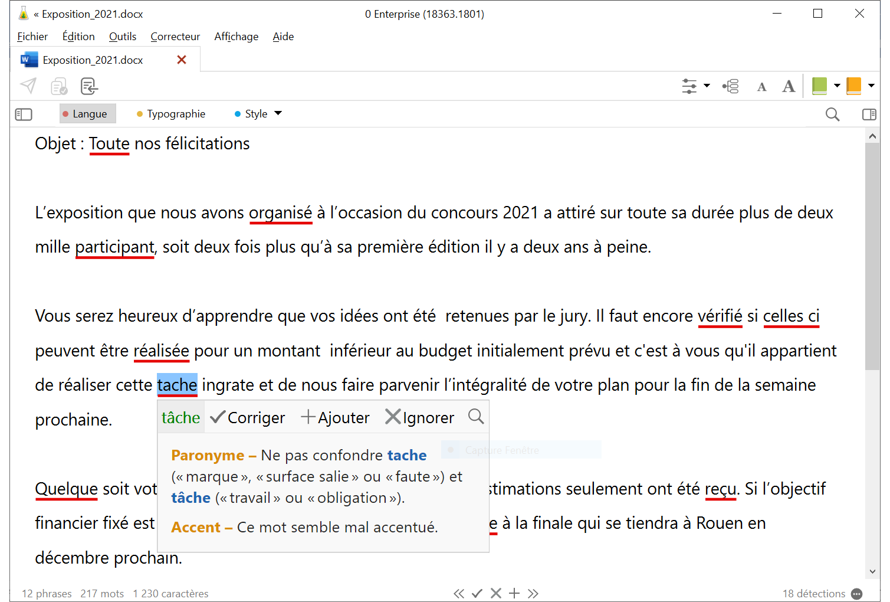Open the Aide menu
The image size is (890, 602).
point(283,37)
